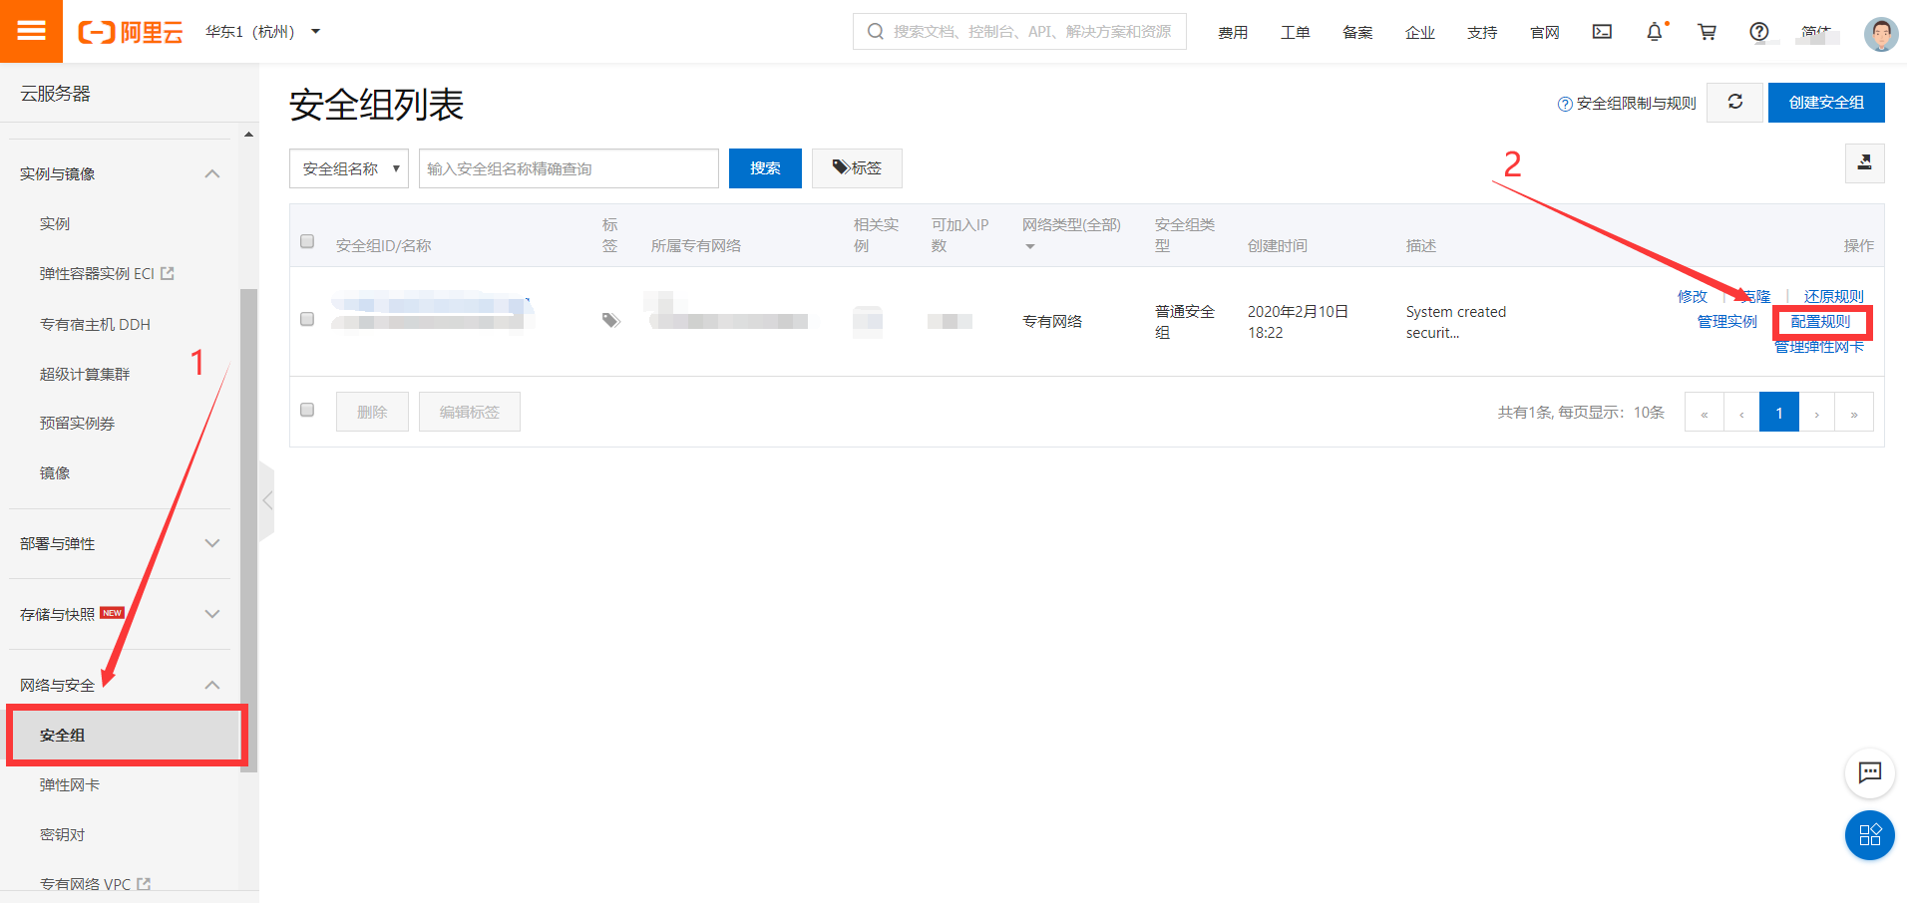Open the CloudShell terminal icon
The image size is (1907, 903).
click(1602, 32)
